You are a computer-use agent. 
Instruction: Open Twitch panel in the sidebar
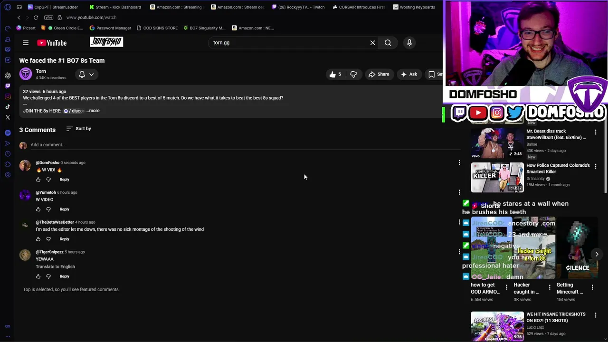pos(8,86)
